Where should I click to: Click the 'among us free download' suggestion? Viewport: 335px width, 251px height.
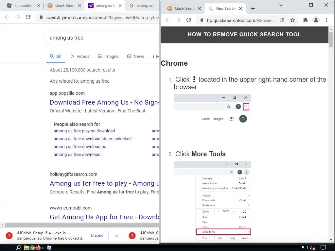(77, 154)
